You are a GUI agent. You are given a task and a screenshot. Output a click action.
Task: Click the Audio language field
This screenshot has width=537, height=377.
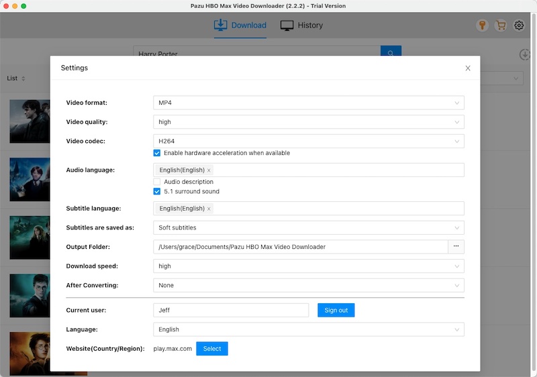309,170
